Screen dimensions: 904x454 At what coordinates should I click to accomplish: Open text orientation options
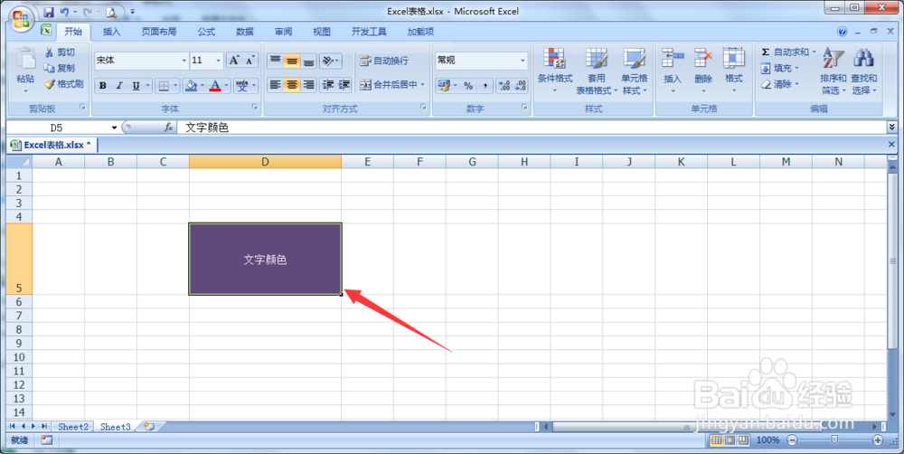tap(331, 61)
